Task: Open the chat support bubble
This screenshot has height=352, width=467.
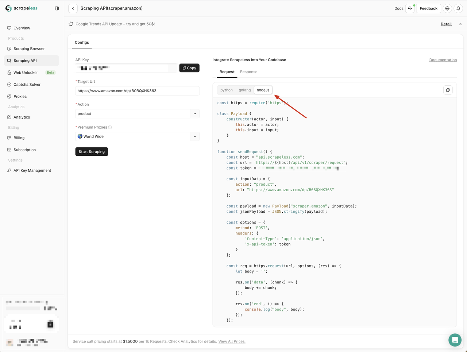Action: (455, 340)
